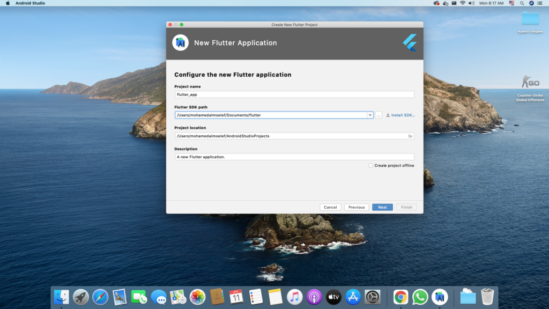Click in the Project name field
The image size is (549, 309).
[x=294, y=94]
